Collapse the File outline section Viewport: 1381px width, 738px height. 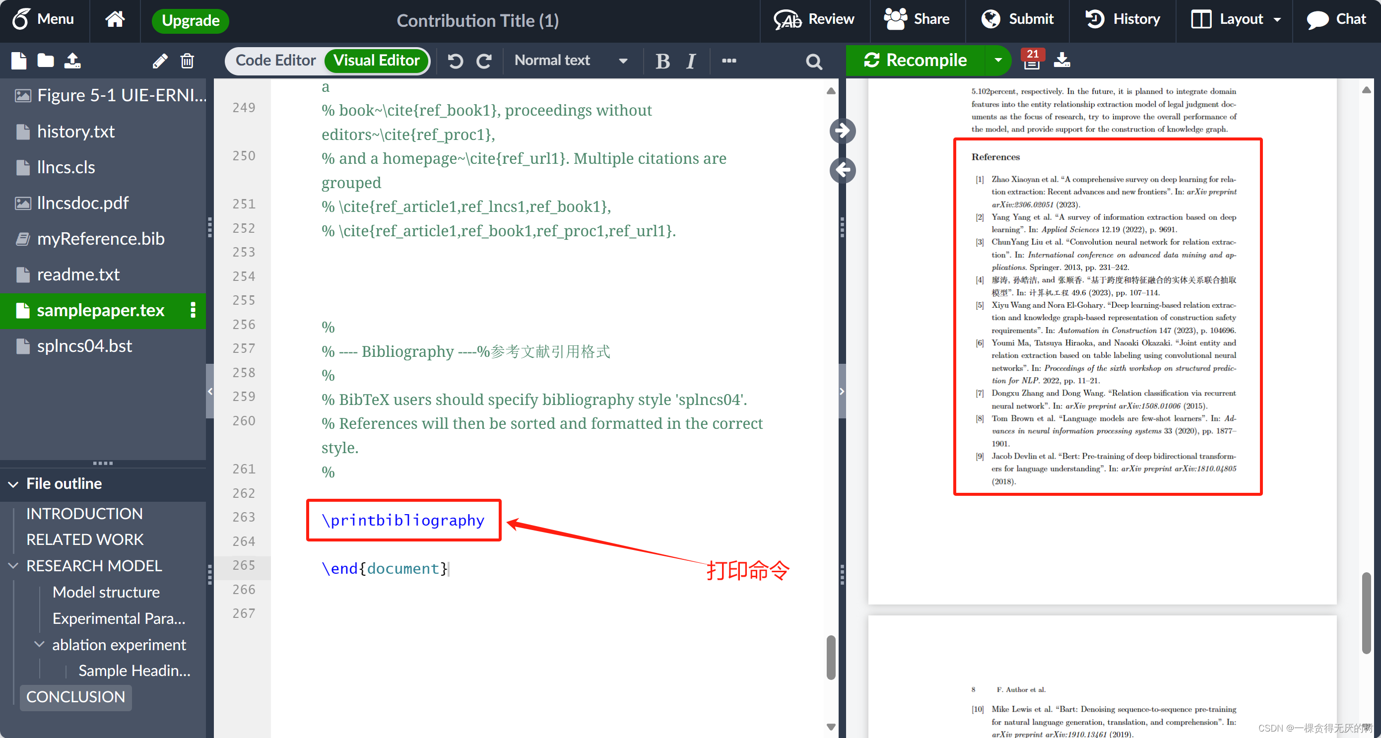13,484
